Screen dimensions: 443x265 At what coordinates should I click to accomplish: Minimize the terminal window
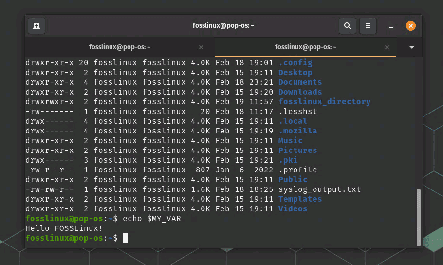391,27
